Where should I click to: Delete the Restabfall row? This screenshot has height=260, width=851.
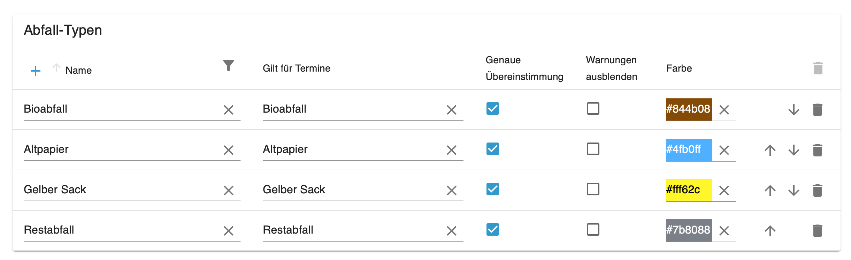pyautogui.click(x=818, y=231)
